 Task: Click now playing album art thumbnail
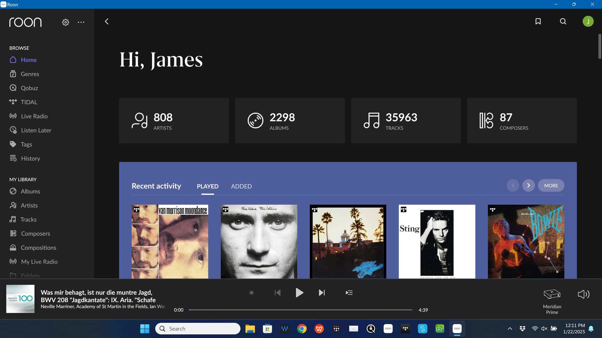[20, 299]
